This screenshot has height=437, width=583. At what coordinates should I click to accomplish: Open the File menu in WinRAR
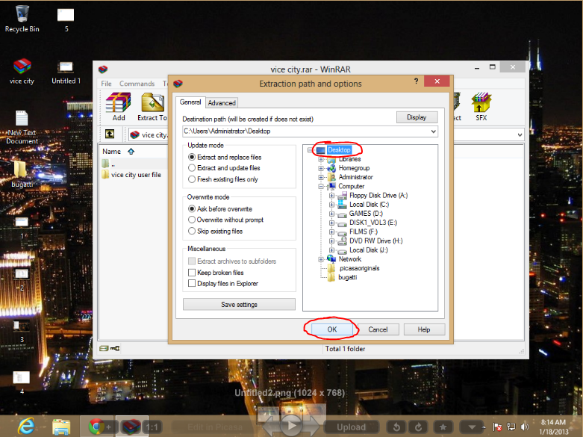tap(106, 84)
